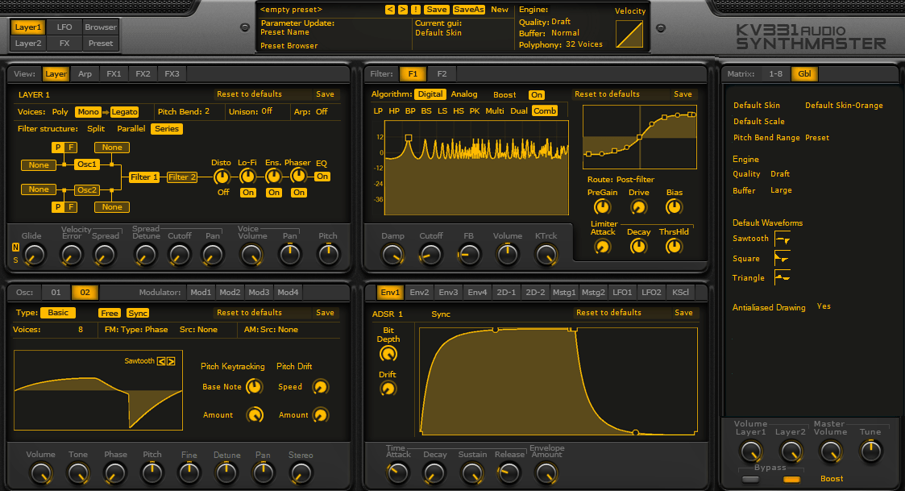Image resolution: width=905 pixels, height=491 pixels.
Task: Open the oscillator Type Basic dropdown
Action: (x=58, y=313)
